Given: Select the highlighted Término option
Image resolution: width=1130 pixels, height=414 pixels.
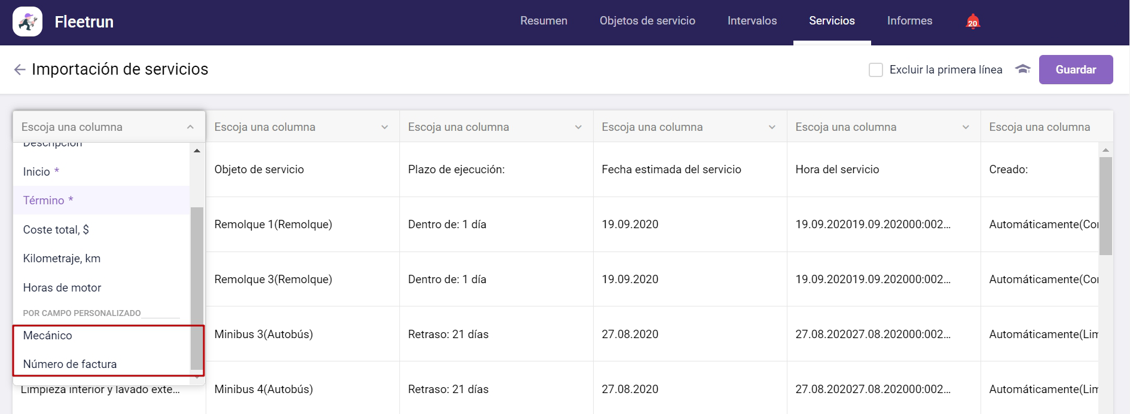Looking at the screenshot, I should pos(101,200).
